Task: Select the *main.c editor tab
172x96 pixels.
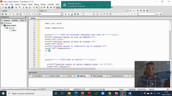Action: (33, 18)
